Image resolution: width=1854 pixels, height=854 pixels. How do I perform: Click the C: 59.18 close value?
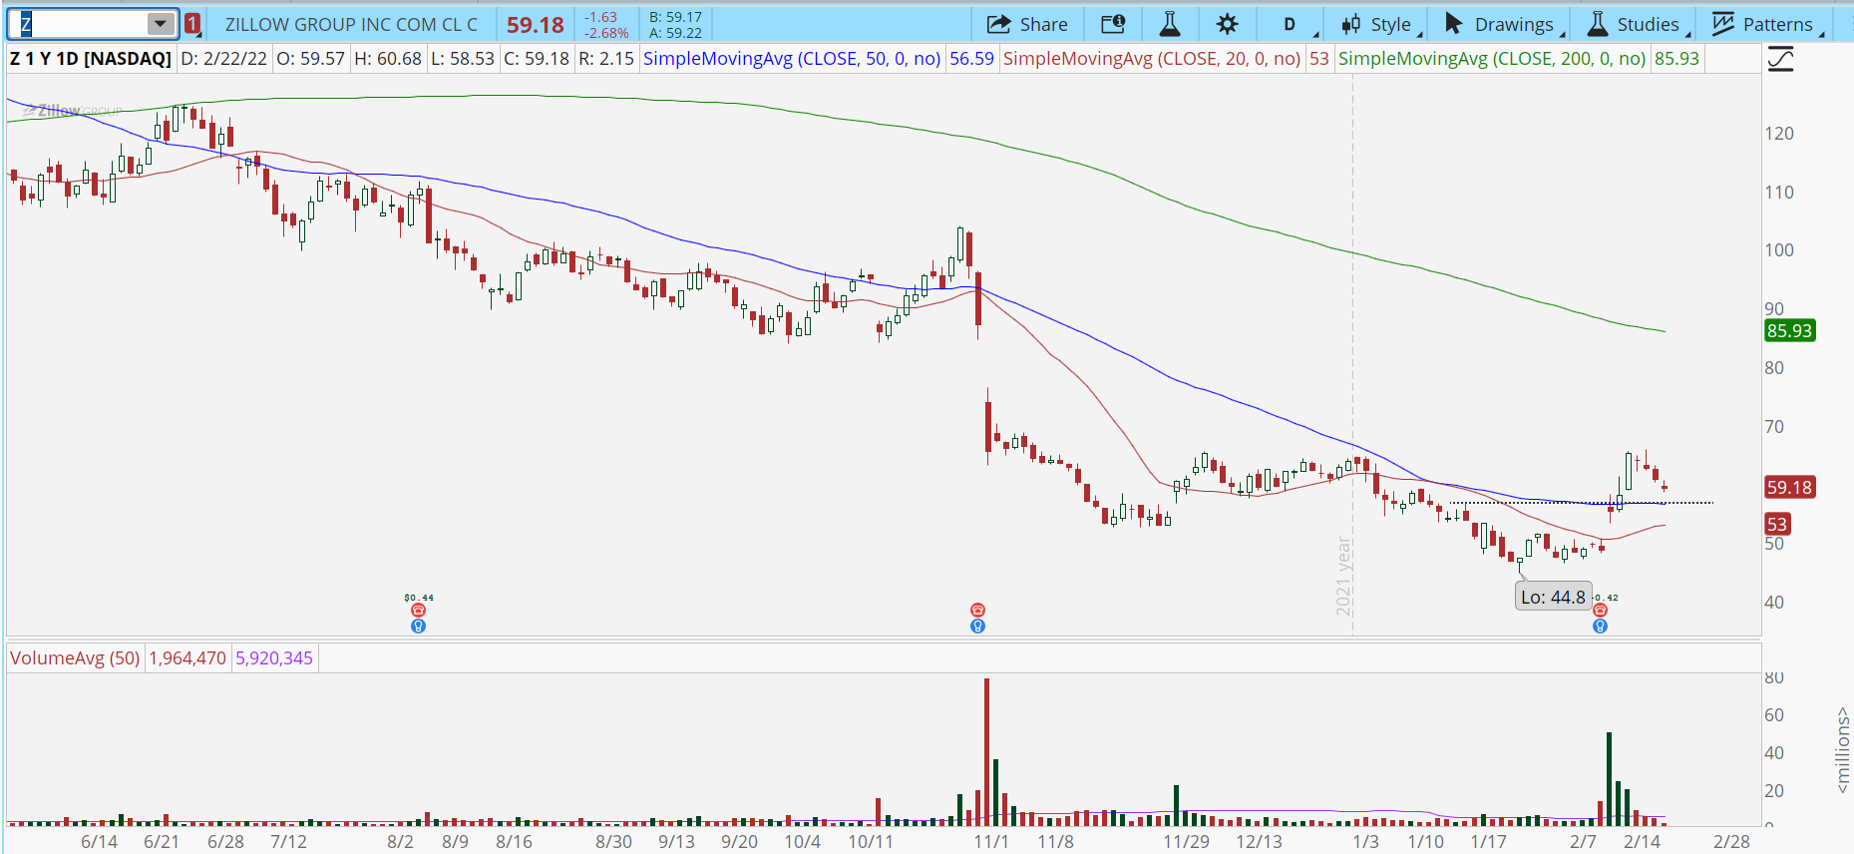pos(537,59)
